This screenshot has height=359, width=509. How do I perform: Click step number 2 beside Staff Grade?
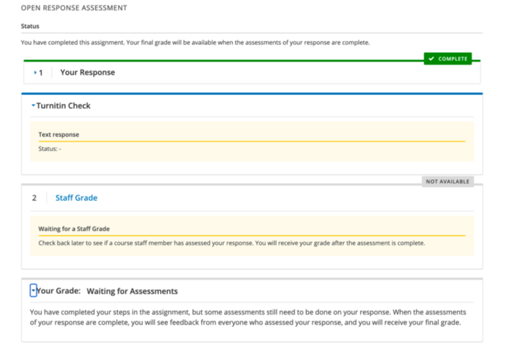[34, 198]
